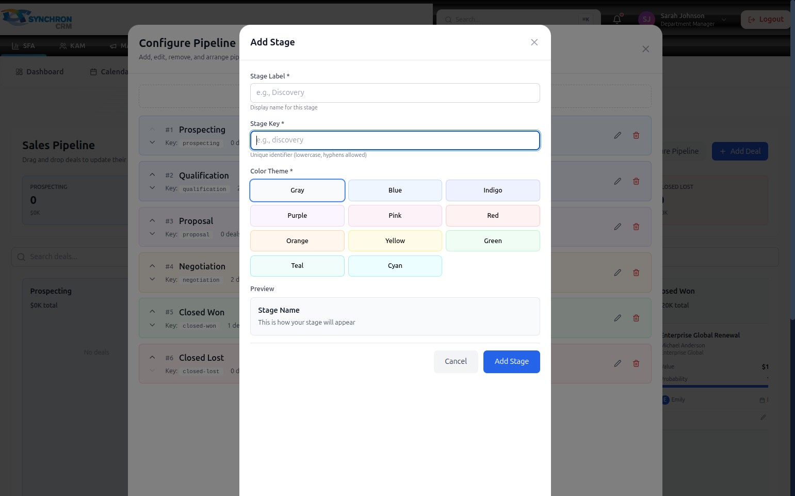Click the "closed-won" key text

tap(199, 326)
